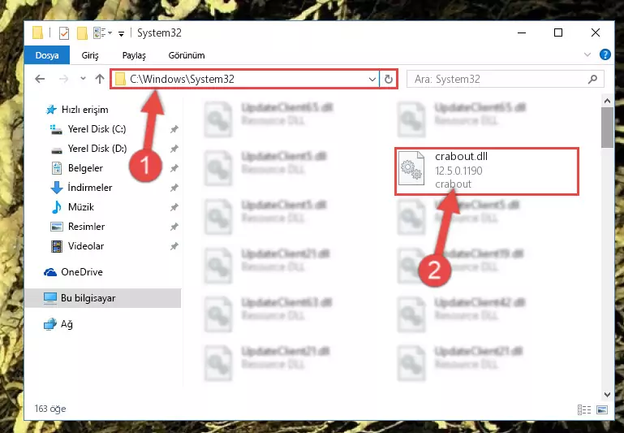Click the search magnifier icon

pos(592,79)
